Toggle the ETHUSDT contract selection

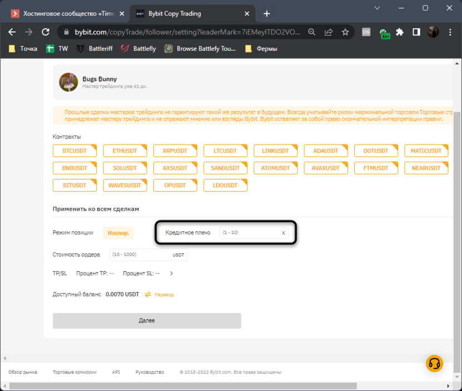click(x=125, y=151)
